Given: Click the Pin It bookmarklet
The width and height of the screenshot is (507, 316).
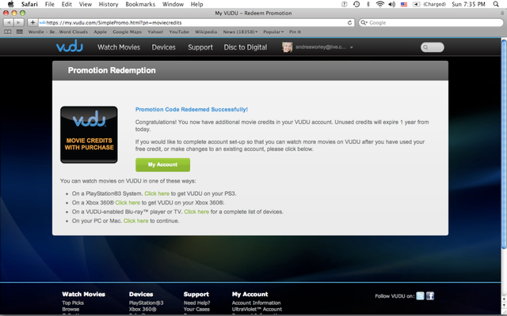Looking at the screenshot, I should pos(295,32).
